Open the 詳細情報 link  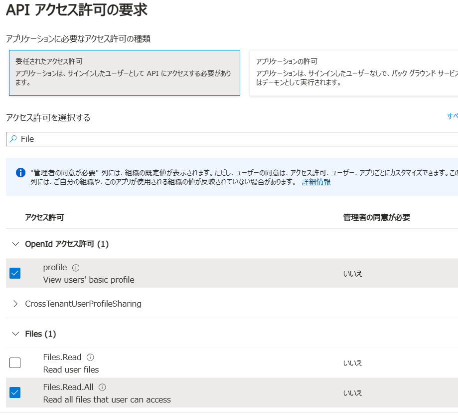click(x=316, y=182)
